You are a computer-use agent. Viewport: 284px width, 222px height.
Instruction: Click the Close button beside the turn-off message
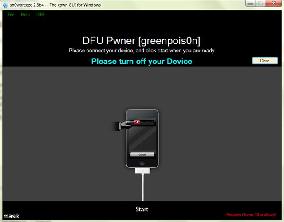265,61
